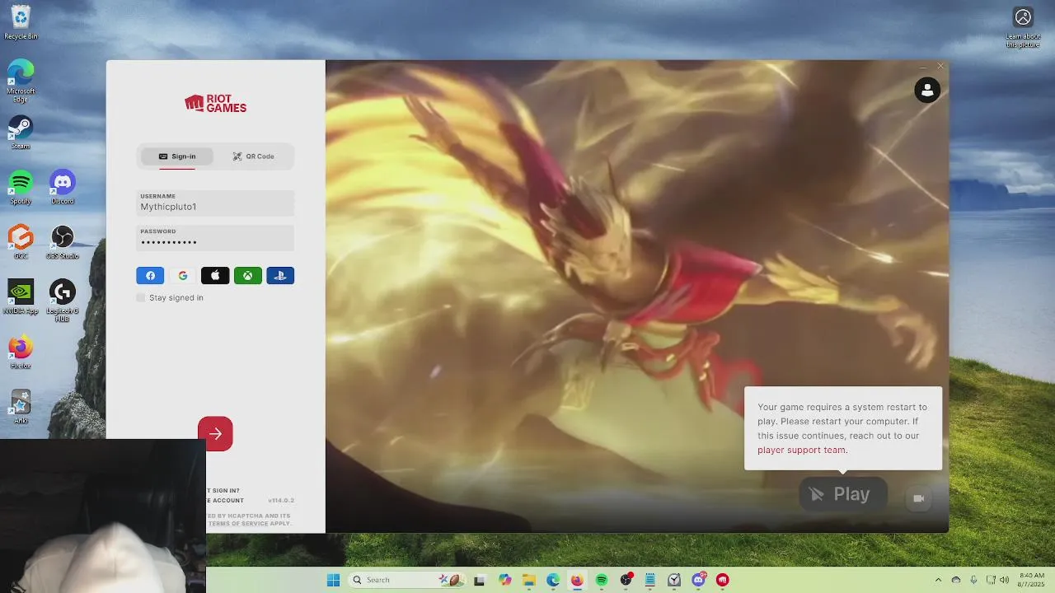Enable the Stay signed in checkbox

(x=141, y=297)
